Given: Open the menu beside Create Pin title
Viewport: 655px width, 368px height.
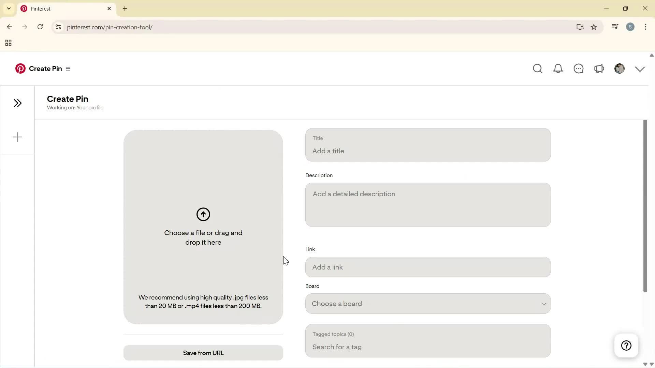Looking at the screenshot, I should click(x=68, y=68).
